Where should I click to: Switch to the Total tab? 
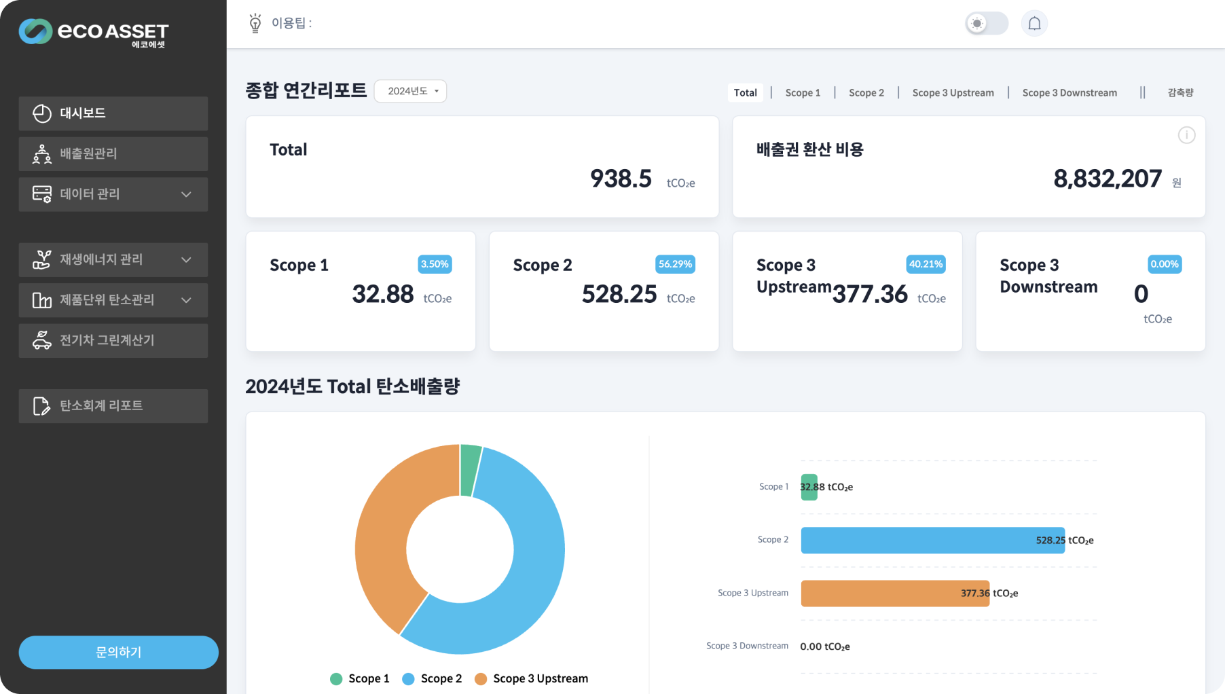pyautogui.click(x=745, y=92)
